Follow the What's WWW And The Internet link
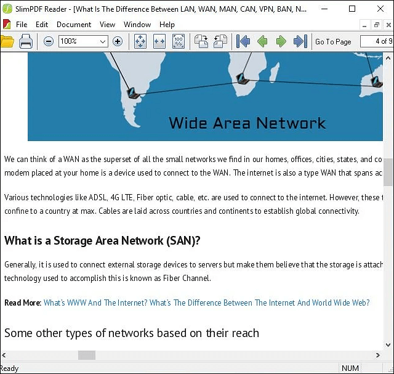 point(206,303)
